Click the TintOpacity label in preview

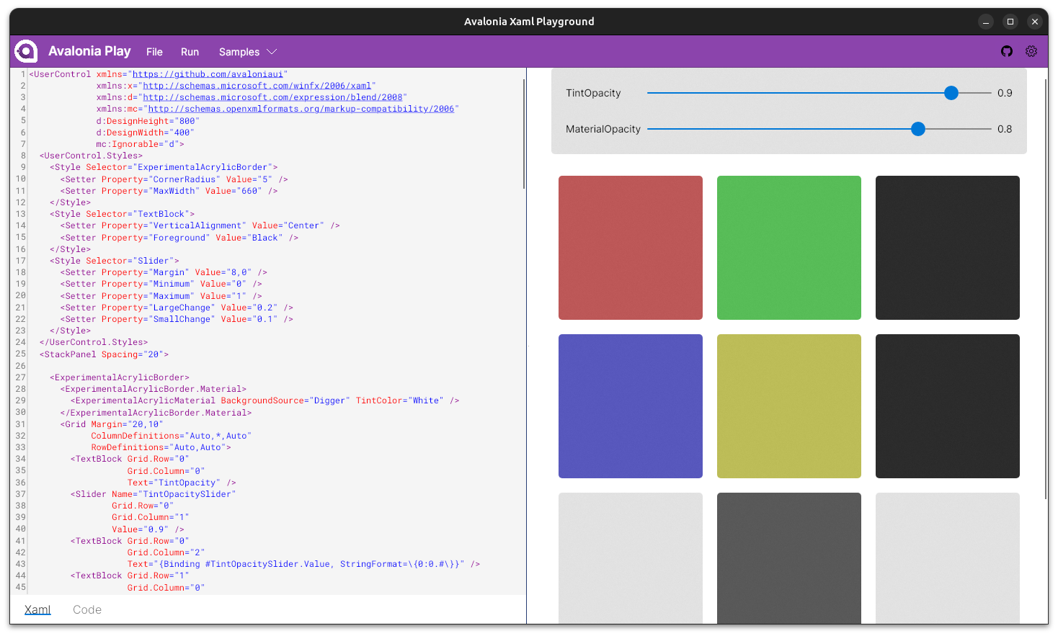coord(593,93)
